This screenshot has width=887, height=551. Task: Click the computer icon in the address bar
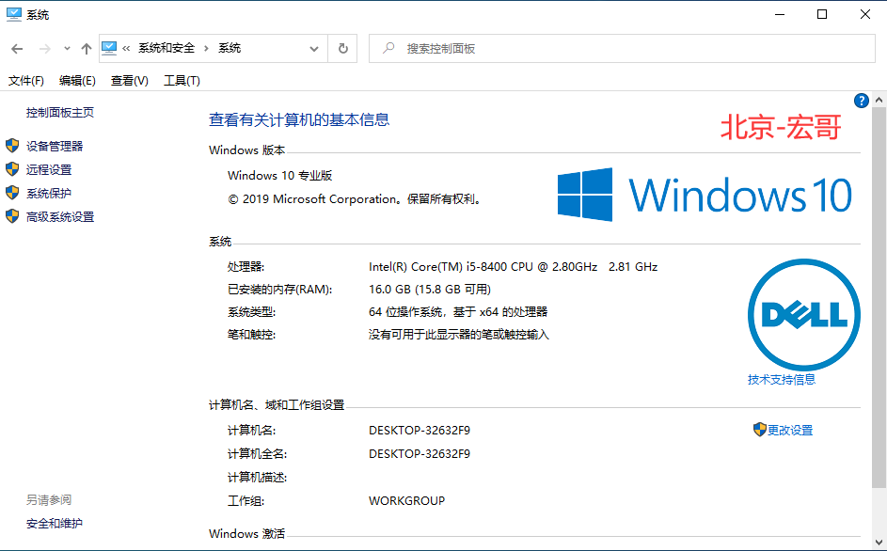coord(109,48)
